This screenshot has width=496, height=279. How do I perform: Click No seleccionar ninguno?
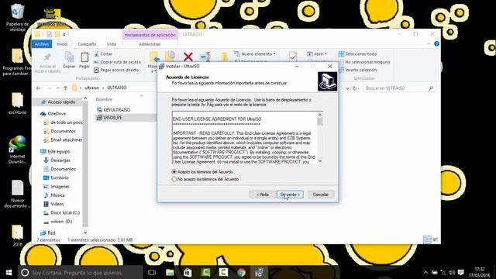point(364,62)
